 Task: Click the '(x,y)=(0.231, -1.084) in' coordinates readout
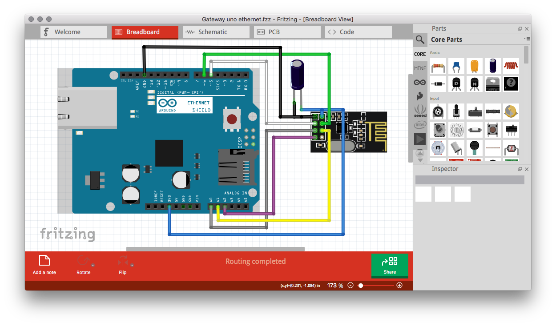(x=300, y=286)
